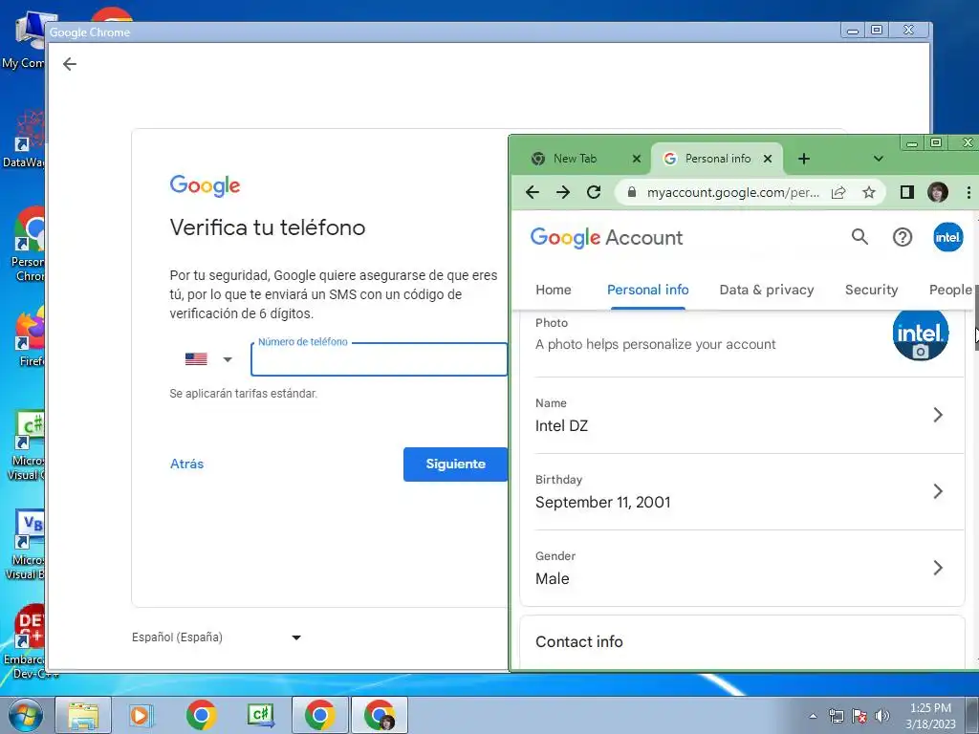The height and width of the screenshot is (734, 979).
Task: Click the security warning flag tray icon
Action: click(859, 716)
